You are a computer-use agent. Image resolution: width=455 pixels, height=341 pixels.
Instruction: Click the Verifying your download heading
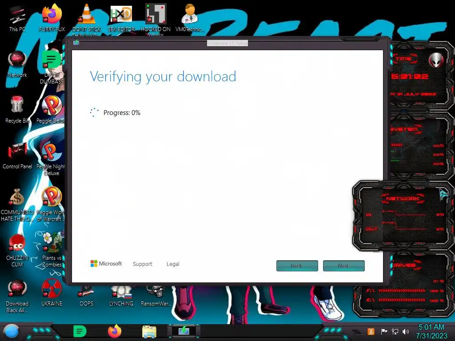(x=163, y=76)
